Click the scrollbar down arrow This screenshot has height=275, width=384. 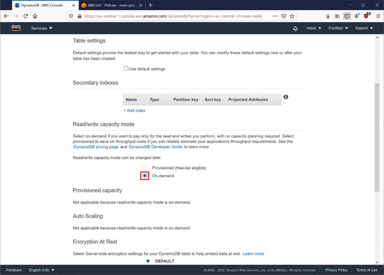pyautogui.click(x=377, y=262)
